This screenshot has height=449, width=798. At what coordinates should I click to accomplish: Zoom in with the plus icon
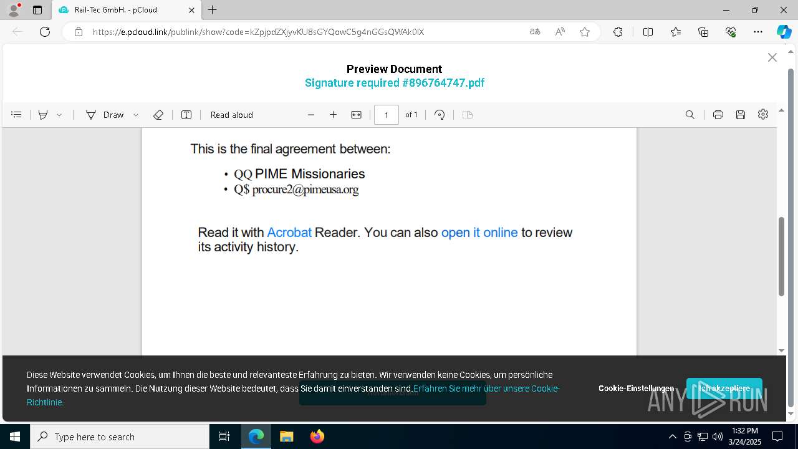pyautogui.click(x=334, y=115)
